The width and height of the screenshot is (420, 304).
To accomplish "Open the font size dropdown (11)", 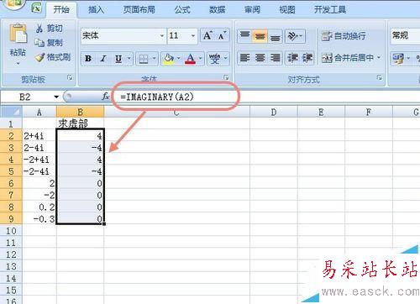I will point(193,36).
